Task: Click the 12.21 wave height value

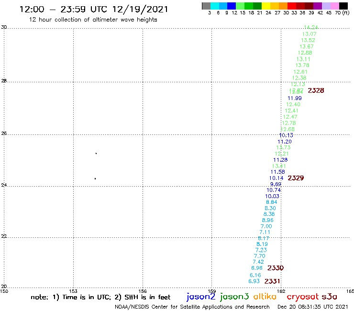Action: 282,154
